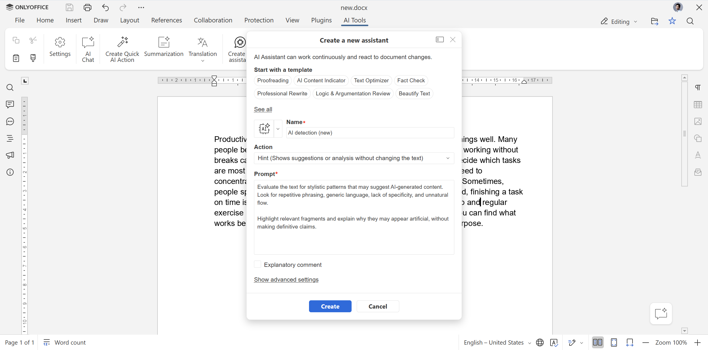Click the Create button
This screenshot has height=350, width=708.
point(330,306)
